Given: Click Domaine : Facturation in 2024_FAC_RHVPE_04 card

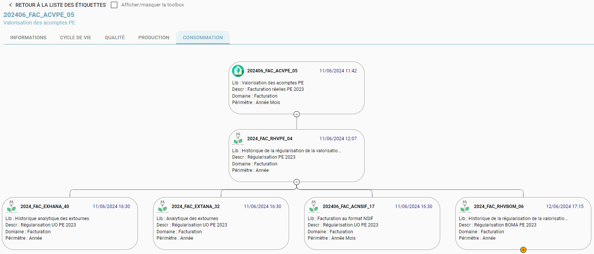Looking at the screenshot, I should pos(255,164).
